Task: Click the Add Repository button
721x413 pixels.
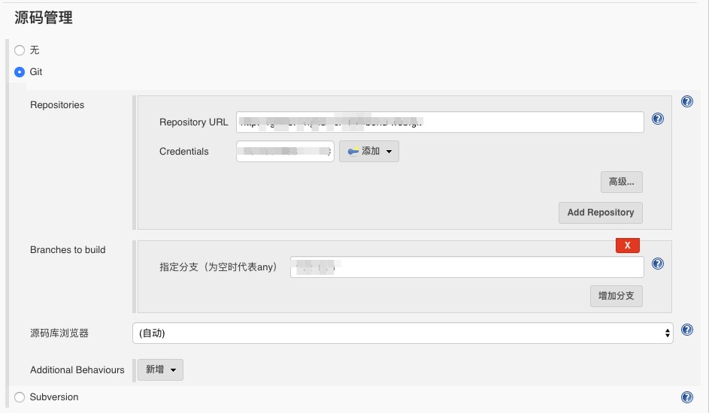Action: [601, 213]
